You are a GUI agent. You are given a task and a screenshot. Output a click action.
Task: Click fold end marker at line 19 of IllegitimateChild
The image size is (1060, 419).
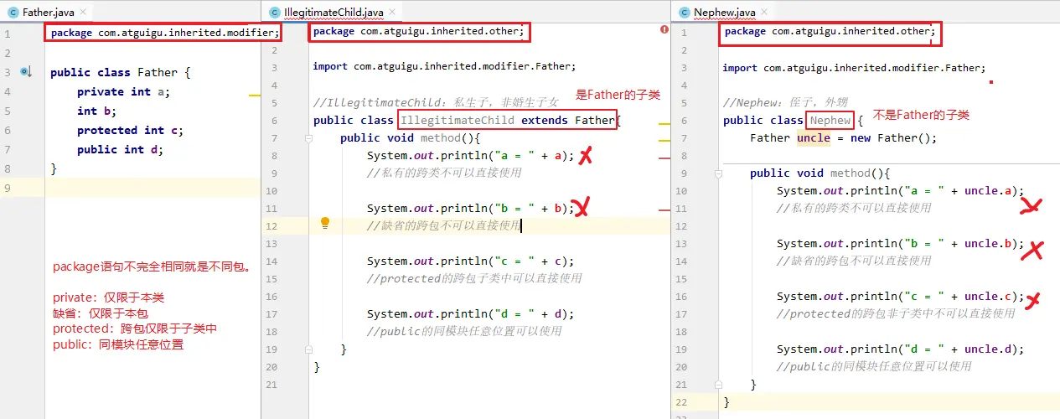tap(309, 349)
